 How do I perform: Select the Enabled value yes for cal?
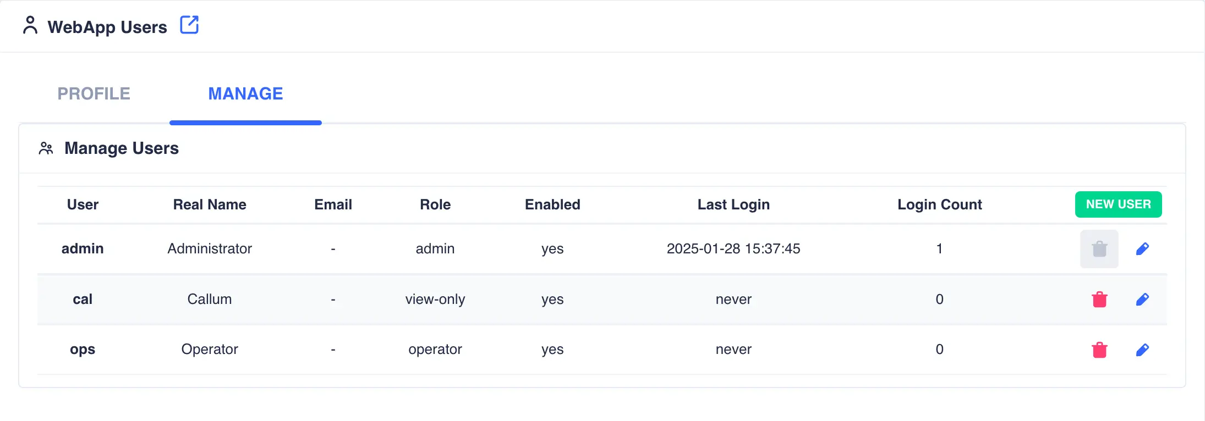point(552,299)
